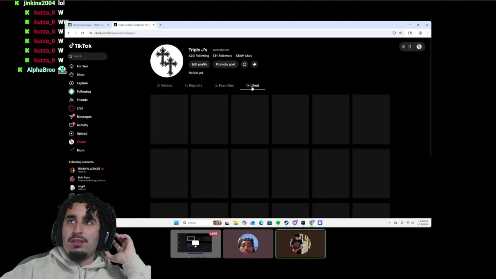Open the Chrome side panel icon

pos(410,33)
